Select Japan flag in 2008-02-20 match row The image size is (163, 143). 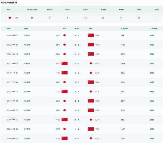[x=91, y=120]
